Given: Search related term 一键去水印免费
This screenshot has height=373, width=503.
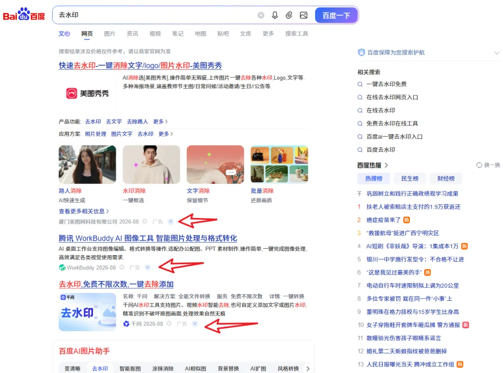Looking at the screenshot, I should [387, 84].
